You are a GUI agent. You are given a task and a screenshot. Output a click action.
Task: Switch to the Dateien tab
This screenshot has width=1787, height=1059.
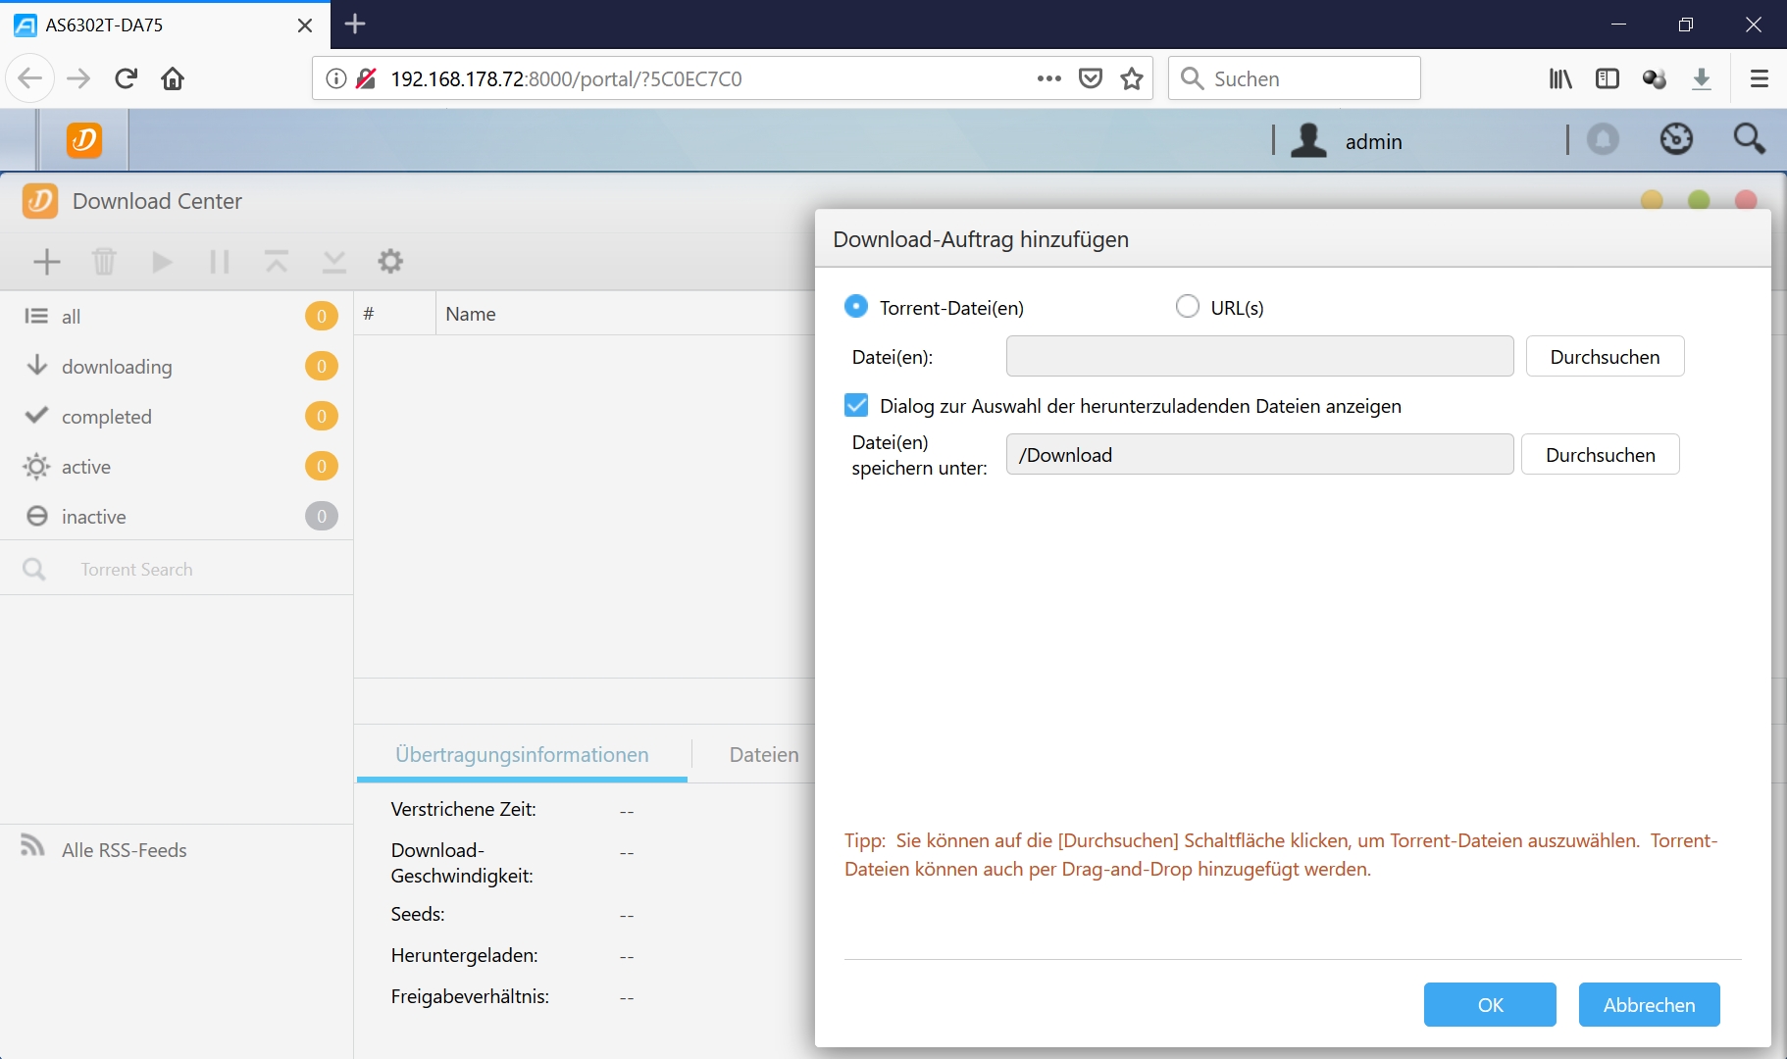pyautogui.click(x=763, y=755)
